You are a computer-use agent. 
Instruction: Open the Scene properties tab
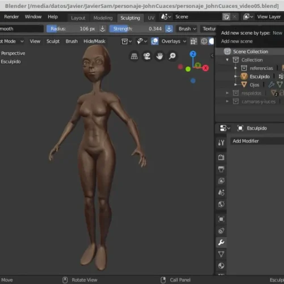coord(221,193)
